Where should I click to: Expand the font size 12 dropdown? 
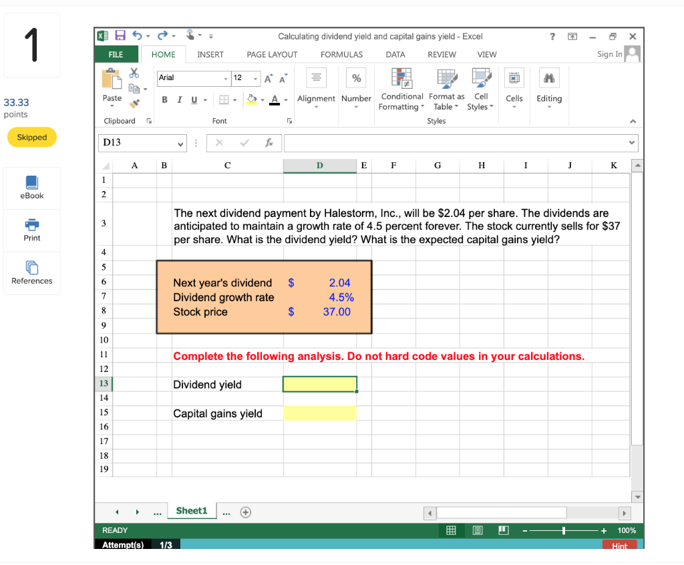coord(255,78)
